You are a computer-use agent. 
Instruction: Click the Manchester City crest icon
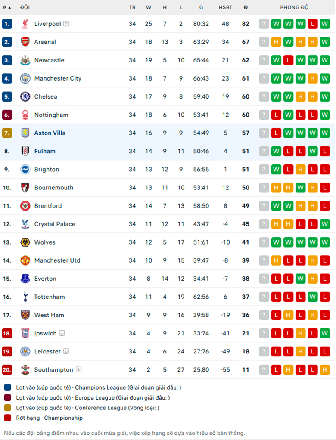pyautogui.click(x=25, y=78)
